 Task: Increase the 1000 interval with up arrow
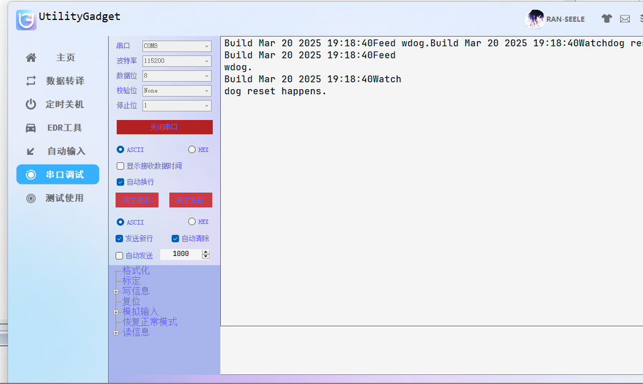206,251
